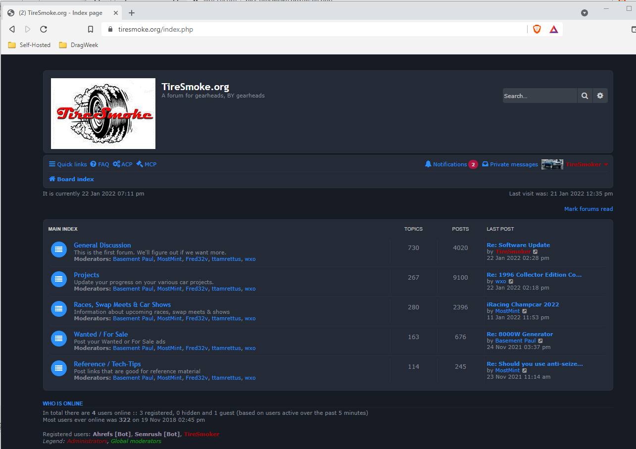This screenshot has height=449, width=636.
Task: Open the ACP admin control panel
Action: click(123, 164)
